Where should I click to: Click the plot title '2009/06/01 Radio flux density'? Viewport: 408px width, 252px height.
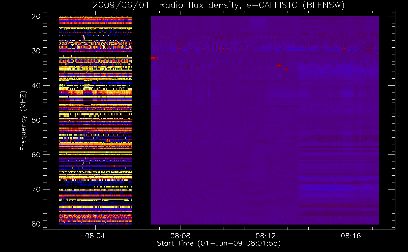click(x=167, y=5)
